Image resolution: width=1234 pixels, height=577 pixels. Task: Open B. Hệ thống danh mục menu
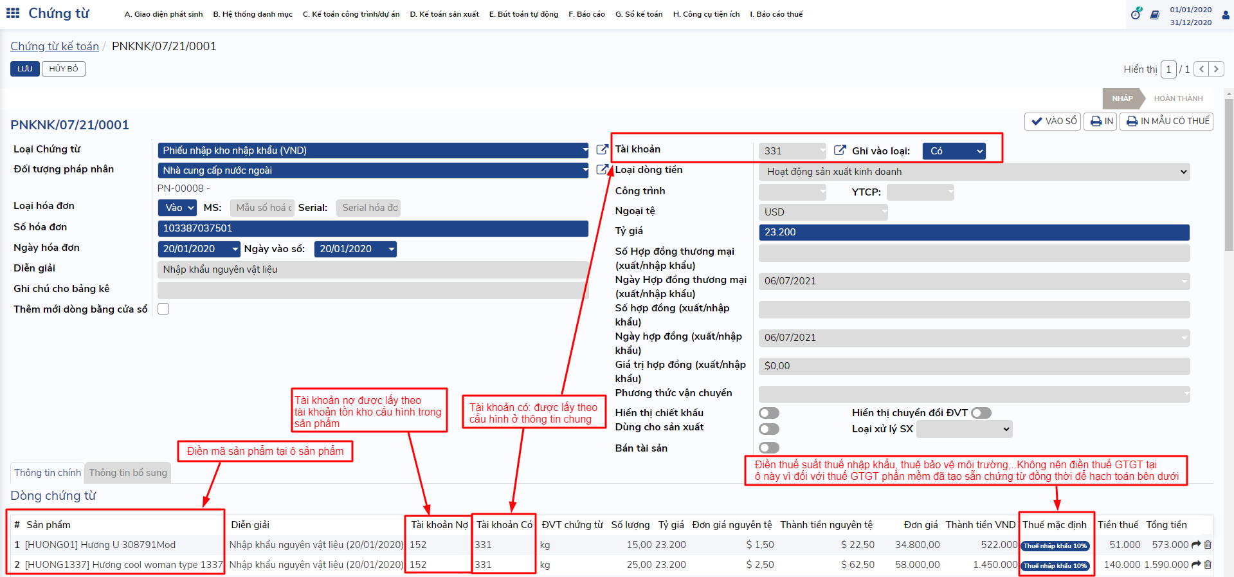253,14
